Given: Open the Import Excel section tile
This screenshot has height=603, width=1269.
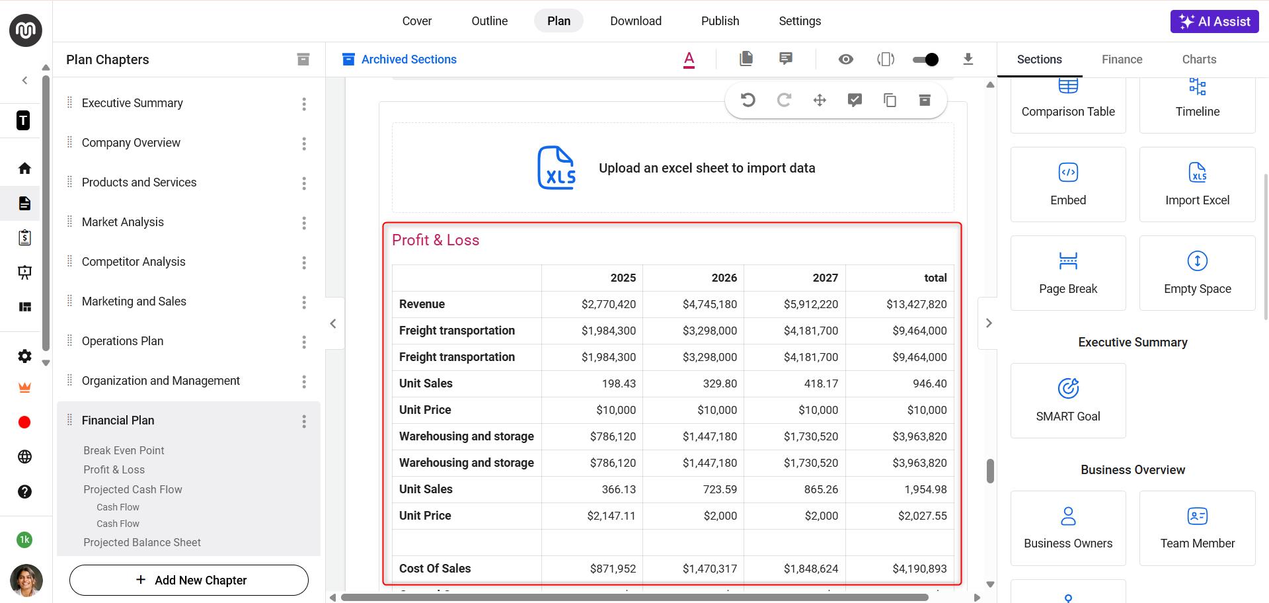Looking at the screenshot, I should [1197, 184].
